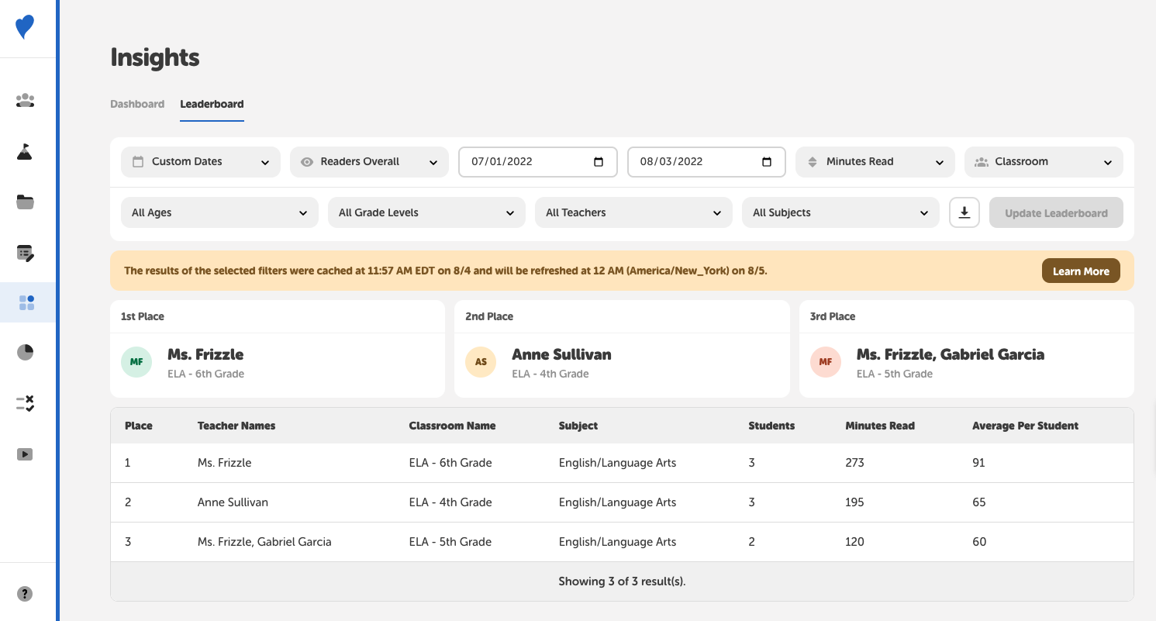This screenshot has height=621, width=1156.
Task: Click the Ms. Frizzle 1st Place card name
Action: [x=205, y=354]
